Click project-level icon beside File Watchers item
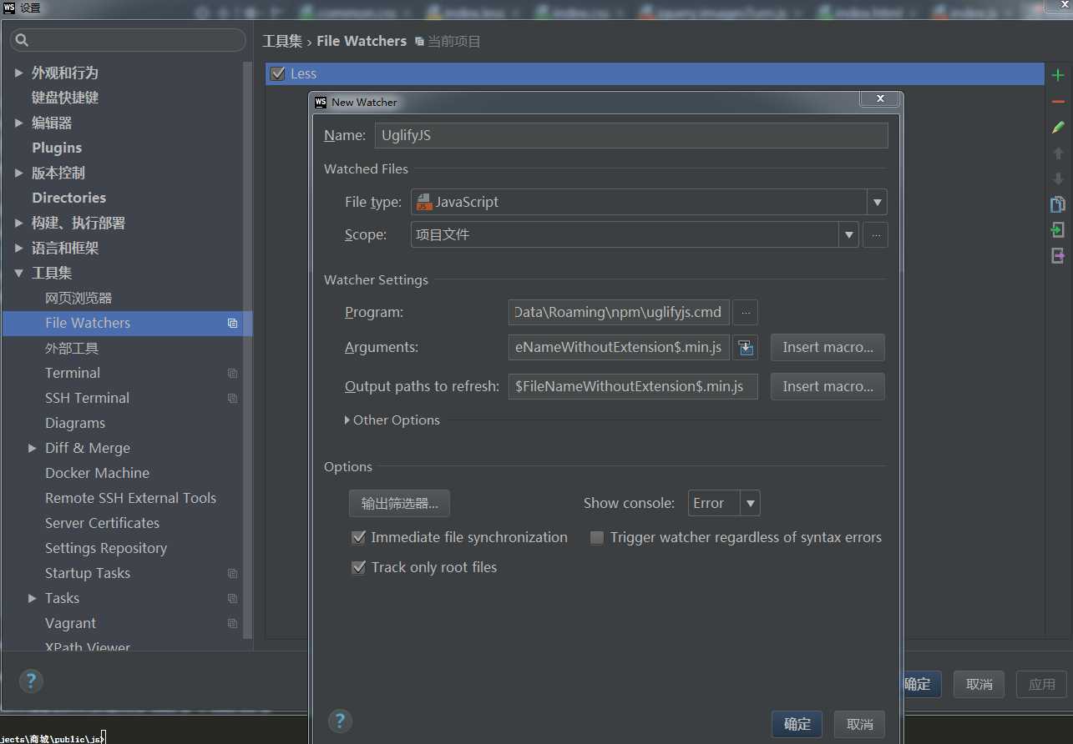 click(232, 324)
